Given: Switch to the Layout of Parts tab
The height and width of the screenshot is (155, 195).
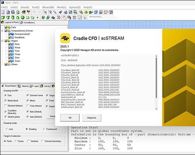Looking at the screenshot, I should click(10, 22).
